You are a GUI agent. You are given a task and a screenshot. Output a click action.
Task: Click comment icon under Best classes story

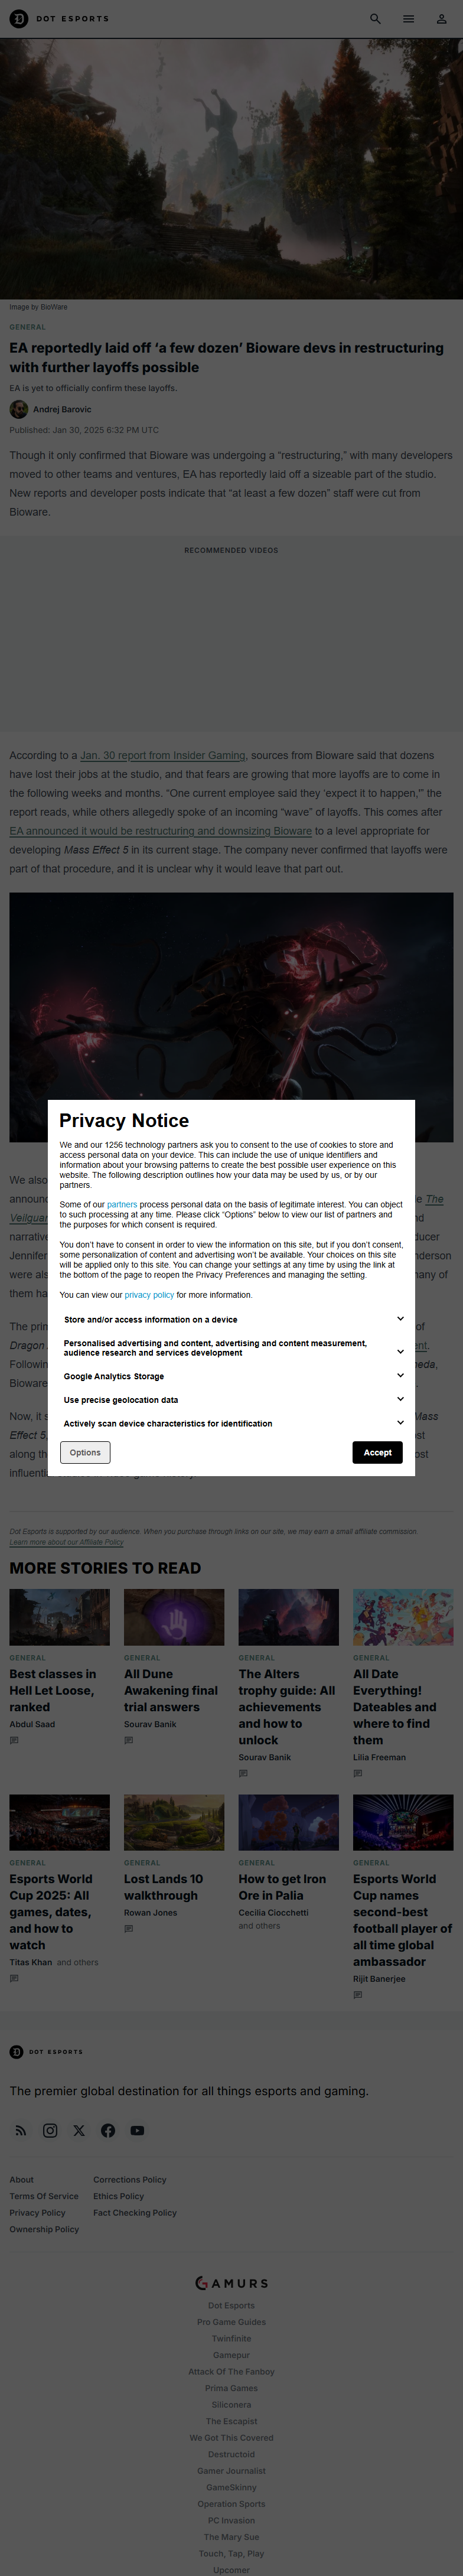(x=14, y=1740)
